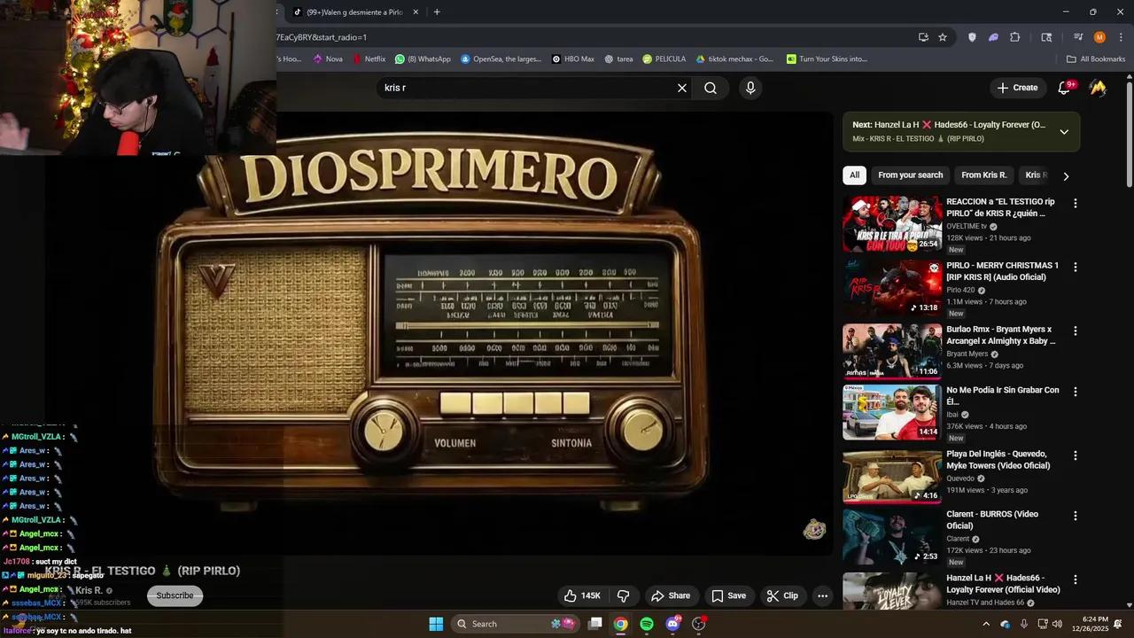Viewport: 1134px width, 638px height.
Task: Switch to the Valen g desmiente a Pirlo tab
Action: tap(353, 12)
